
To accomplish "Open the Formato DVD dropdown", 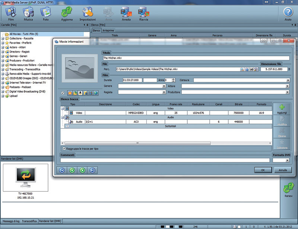I will pyautogui.click(x=287, y=160).
